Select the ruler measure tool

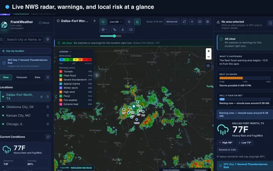point(114,30)
